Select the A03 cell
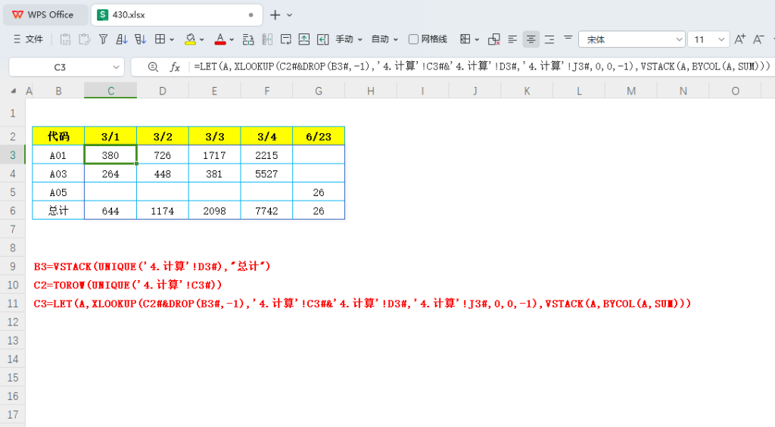775x427 pixels. pos(58,173)
